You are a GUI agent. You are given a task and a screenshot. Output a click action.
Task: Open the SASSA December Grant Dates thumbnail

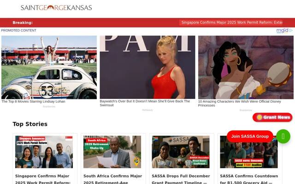(x=181, y=152)
